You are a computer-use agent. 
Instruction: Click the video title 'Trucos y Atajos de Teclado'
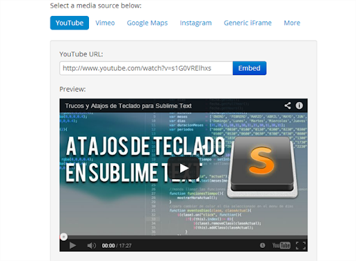(x=128, y=106)
